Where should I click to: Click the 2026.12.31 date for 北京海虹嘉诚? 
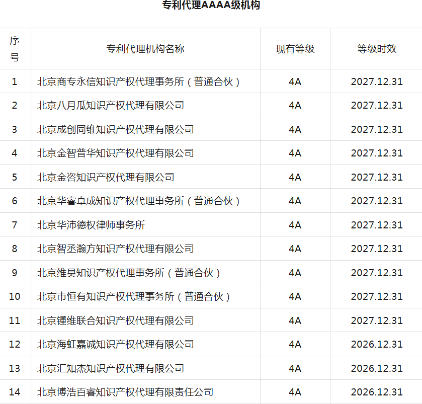tap(376, 345)
